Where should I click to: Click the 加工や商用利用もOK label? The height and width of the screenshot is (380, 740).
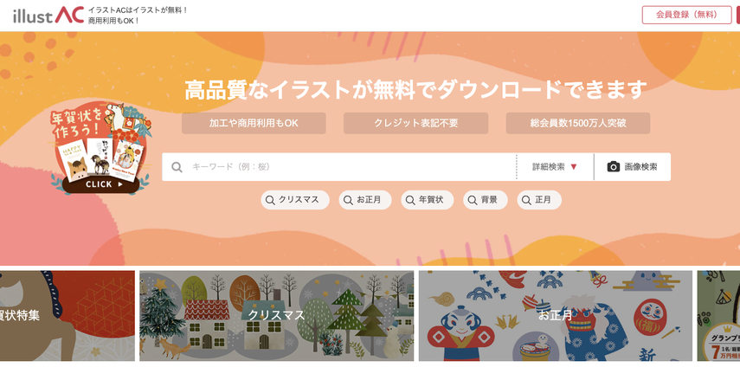pos(254,123)
